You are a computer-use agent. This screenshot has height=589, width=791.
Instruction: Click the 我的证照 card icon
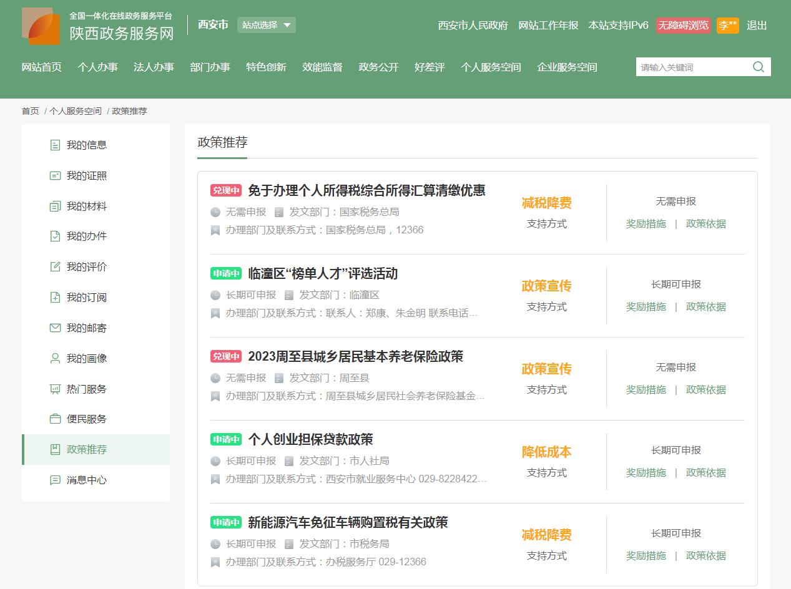coord(55,176)
